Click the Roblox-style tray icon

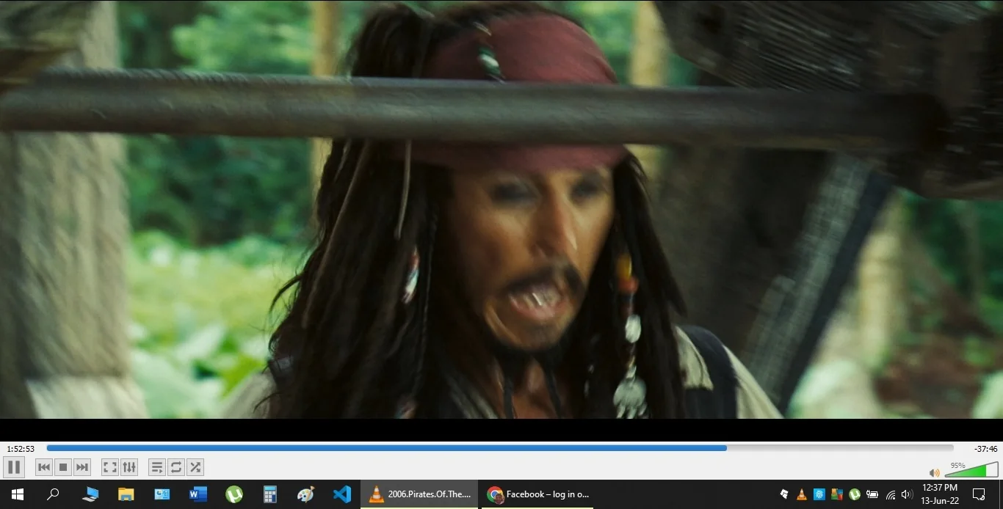pos(784,494)
